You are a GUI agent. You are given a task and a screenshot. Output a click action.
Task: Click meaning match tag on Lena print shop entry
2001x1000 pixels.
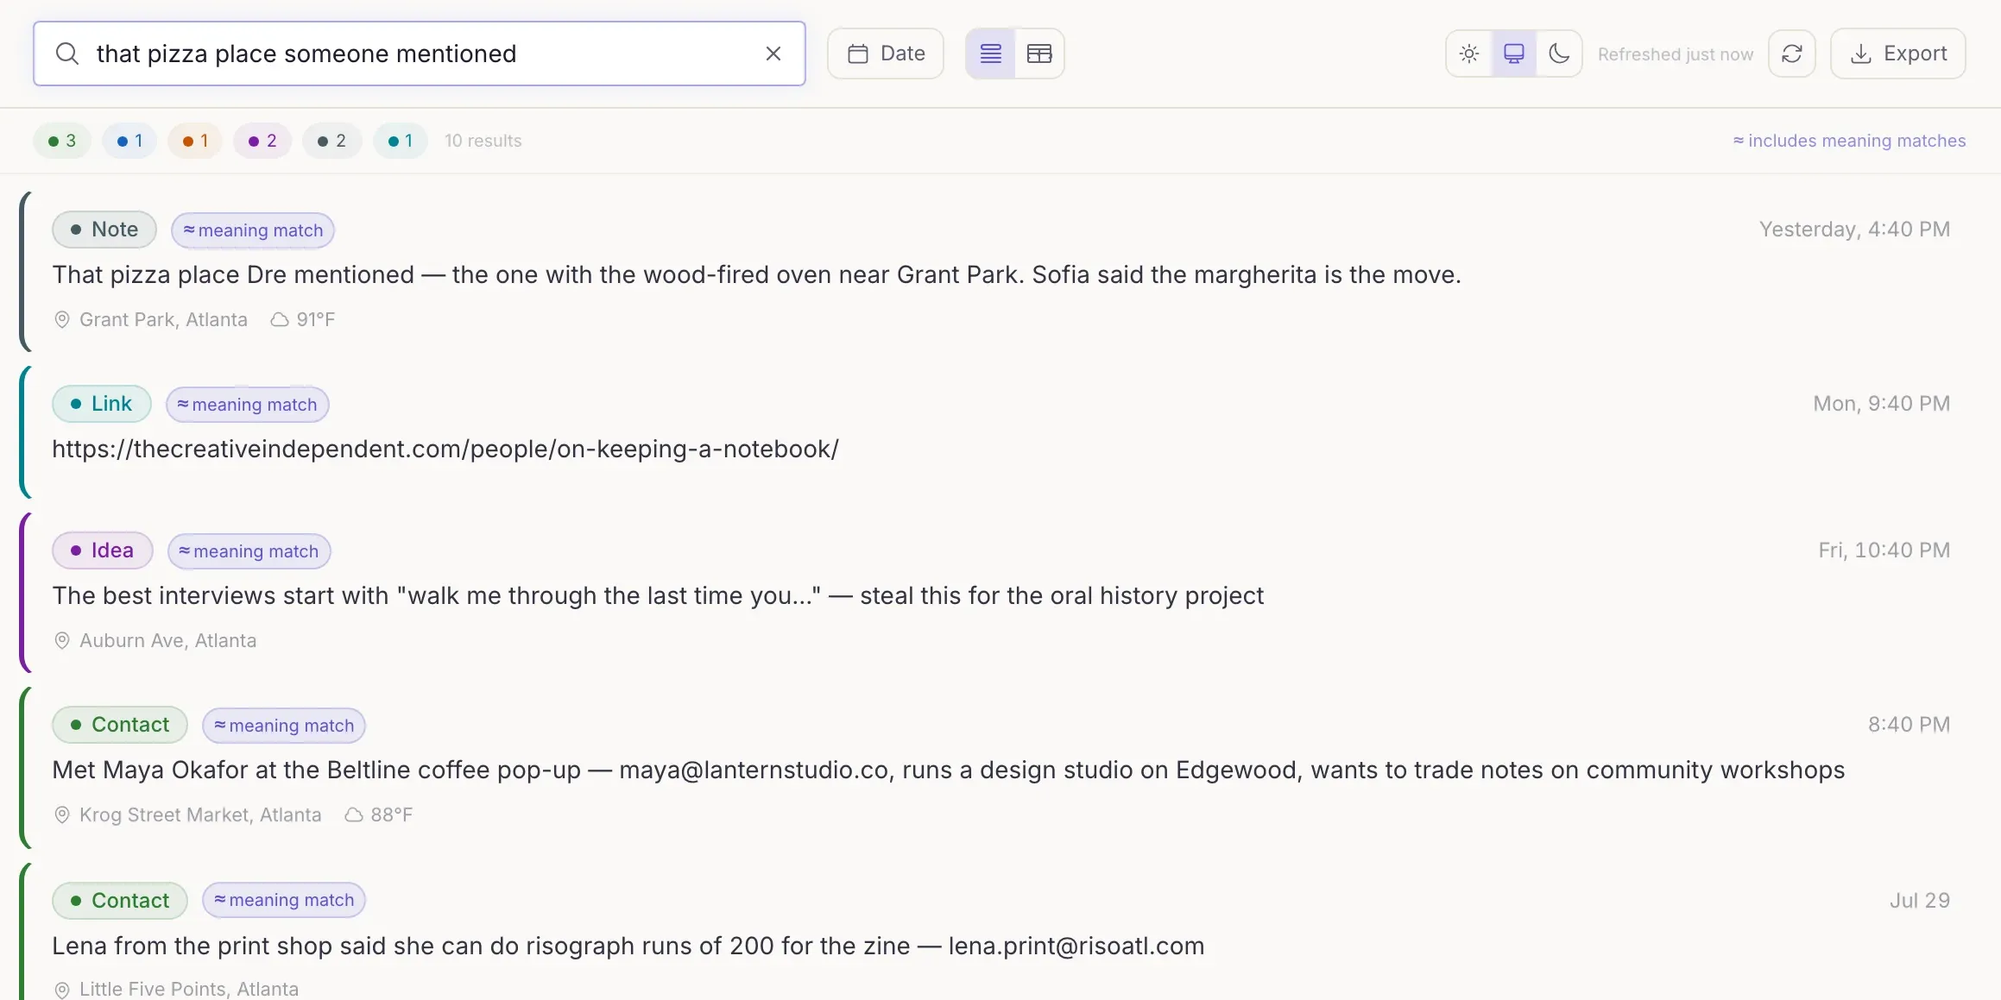click(x=284, y=900)
